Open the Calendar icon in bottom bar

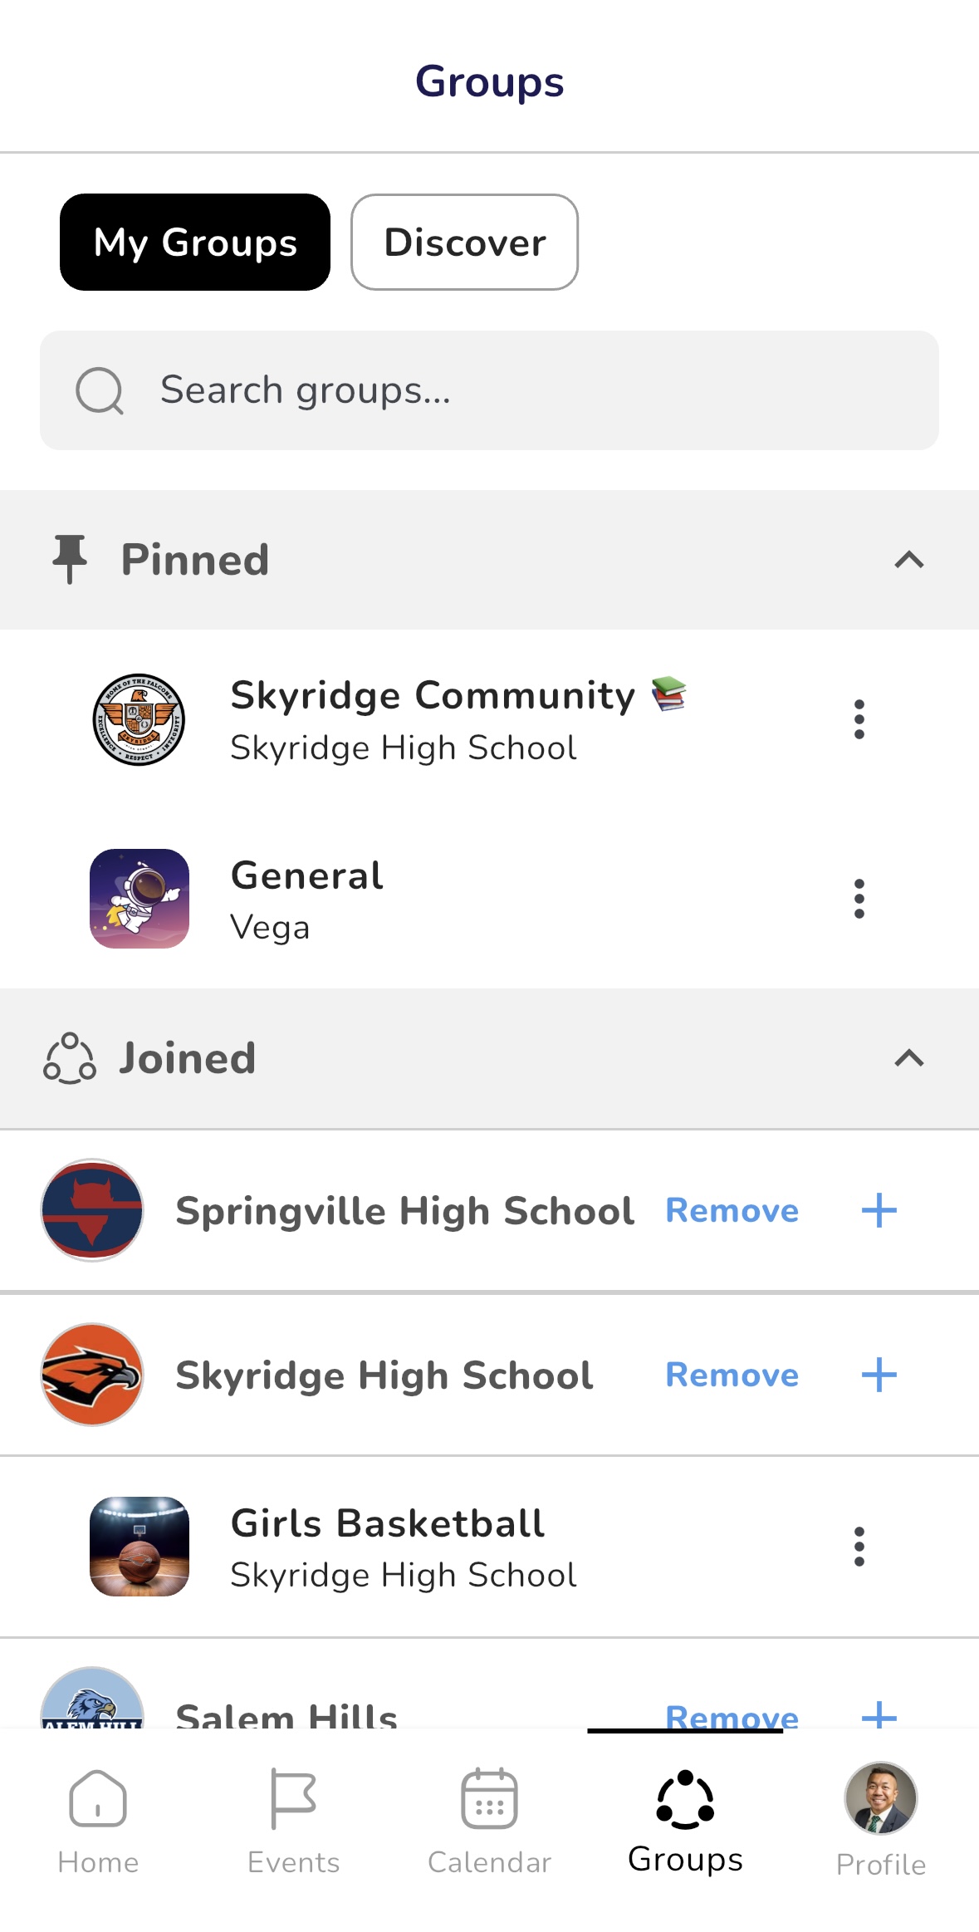[x=489, y=1798]
